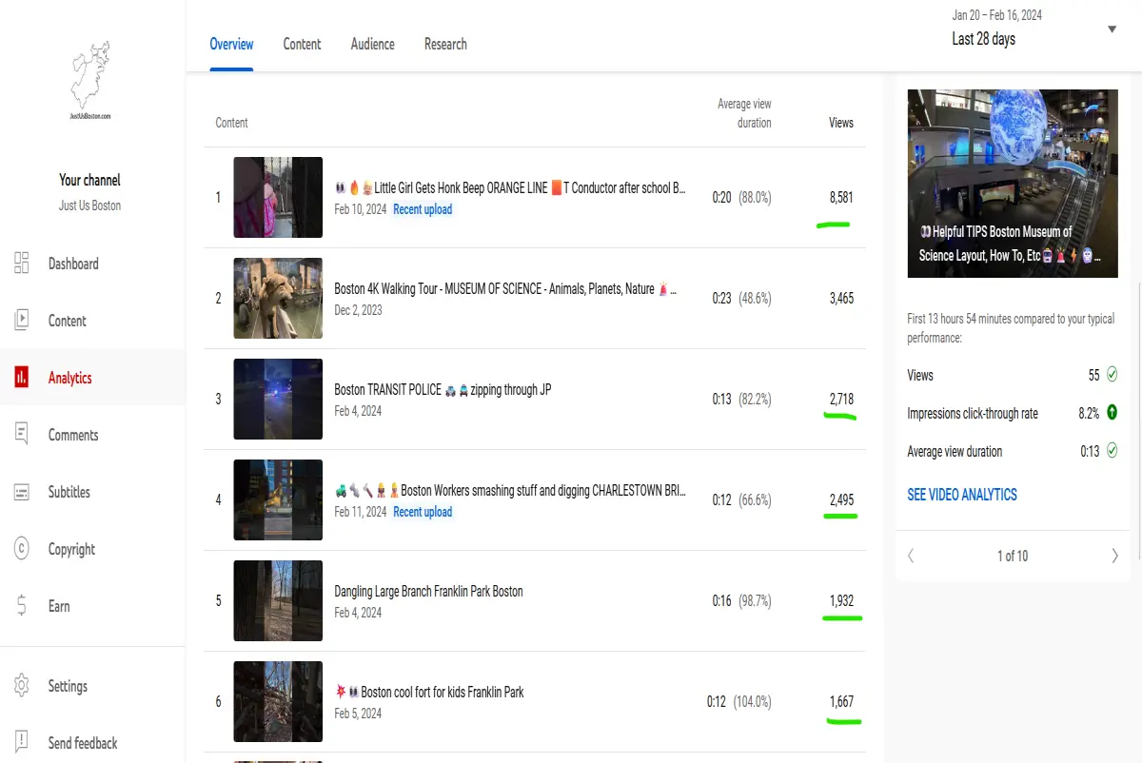Image resolution: width=1142 pixels, height=763 pixels.
Task: Expand the Last 28 days period selector
Action: [984, 39]
